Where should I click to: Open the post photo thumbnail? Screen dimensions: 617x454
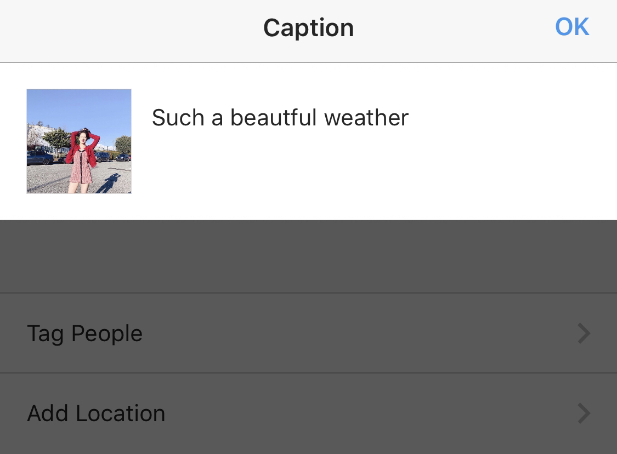pos(78,141)
